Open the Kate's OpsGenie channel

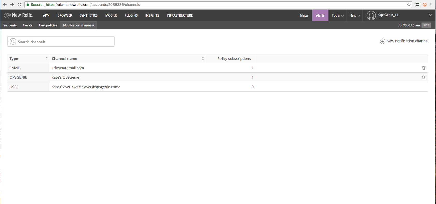(x=65, y=77)
